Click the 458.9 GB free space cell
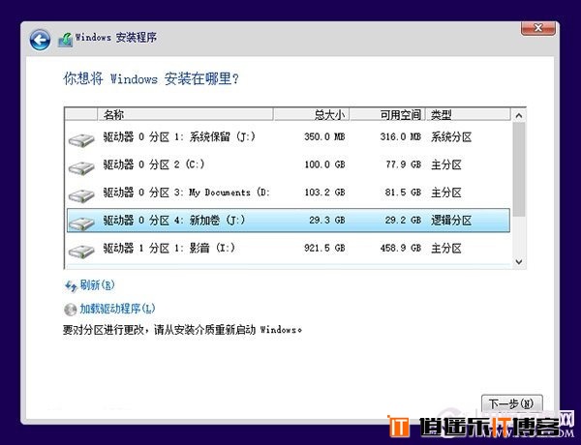This screenshot has height=445, width=581. [401, 248]
